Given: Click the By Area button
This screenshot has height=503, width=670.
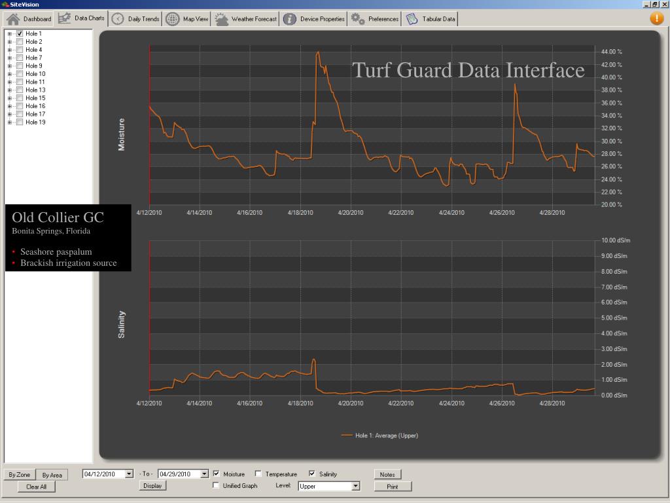Looking at the screenshot, I should (x=52, y=475).
